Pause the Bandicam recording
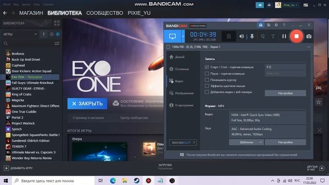 (x=284, y=36)
